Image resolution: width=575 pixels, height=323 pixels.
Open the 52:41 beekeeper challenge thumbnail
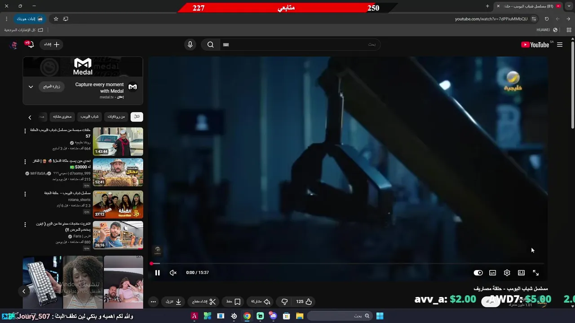118,172
